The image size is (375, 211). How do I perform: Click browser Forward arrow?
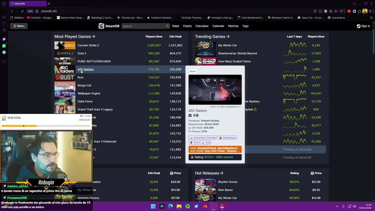pos(17,11)
